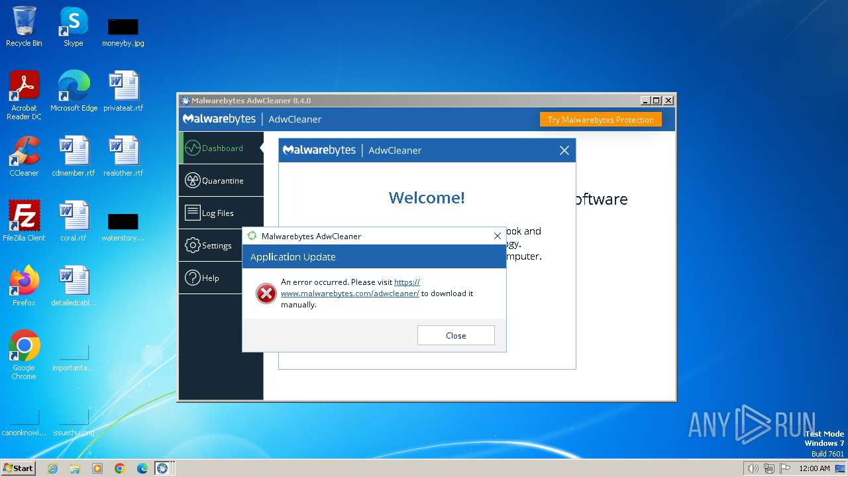Open the Windows Start menu
The image size is (848, 477).
coord(19,468)
